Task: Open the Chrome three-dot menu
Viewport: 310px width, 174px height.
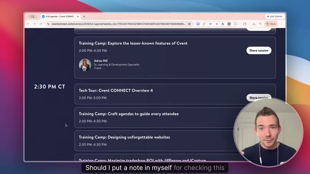Action: click(x=282, y=24)
